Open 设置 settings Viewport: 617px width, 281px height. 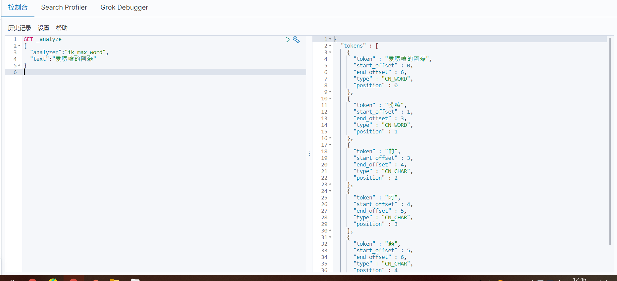(43, 28)
